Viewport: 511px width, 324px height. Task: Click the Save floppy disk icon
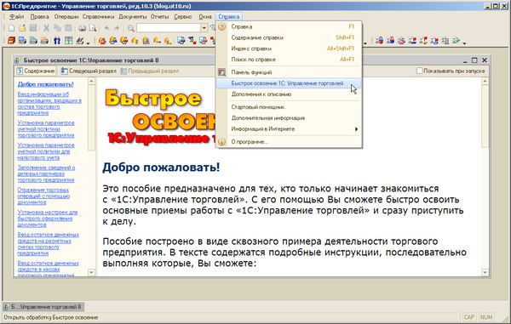click(33, 28)
